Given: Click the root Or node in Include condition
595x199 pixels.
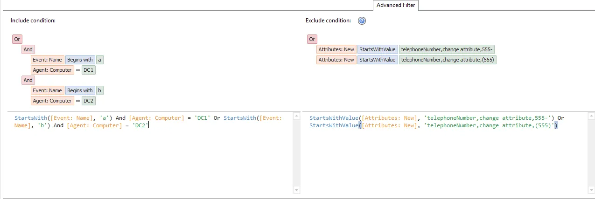Looking at the screenshot, I should pos(17,40).
